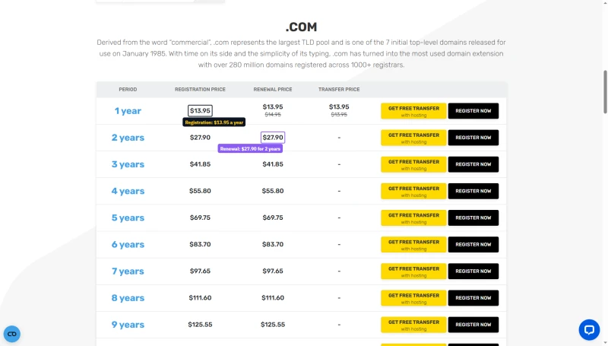Screen dimensions: 608x346
Task: Click the $55.80 renewal price
Action: coord(273,191)
